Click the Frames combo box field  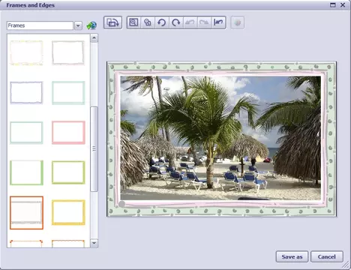(x=40, y=25)
